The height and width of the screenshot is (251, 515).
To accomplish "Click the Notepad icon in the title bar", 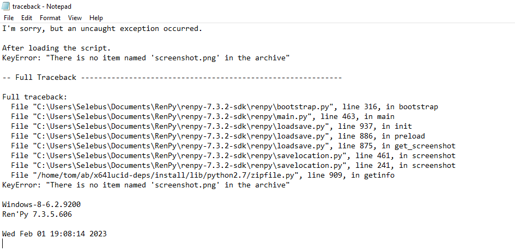I will pos(6,6).
